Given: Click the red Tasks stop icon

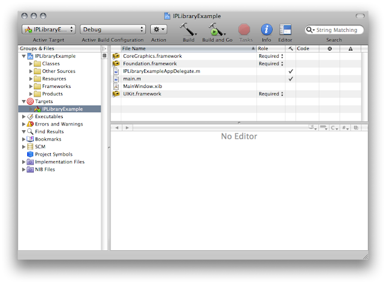Looking at the screenshot, I should click(x=244, y=30).
